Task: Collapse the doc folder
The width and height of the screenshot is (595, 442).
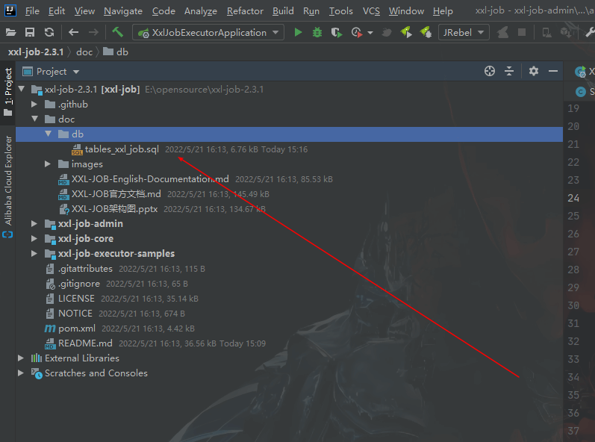Action: (35, 119)
